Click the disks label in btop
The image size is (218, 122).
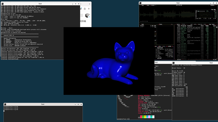[160, 24]
